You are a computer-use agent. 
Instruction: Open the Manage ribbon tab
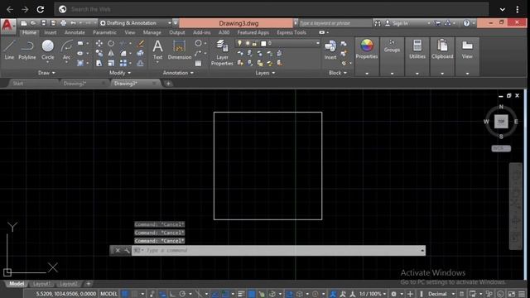(x=152, y=32)
